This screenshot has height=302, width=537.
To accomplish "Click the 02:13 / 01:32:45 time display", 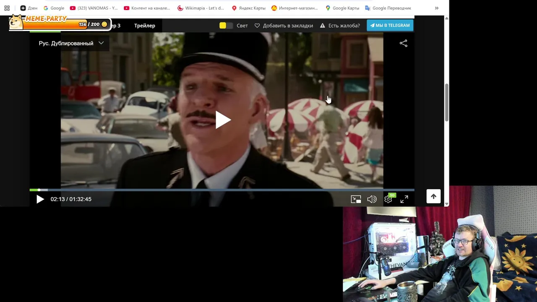I will click(71, 199).
